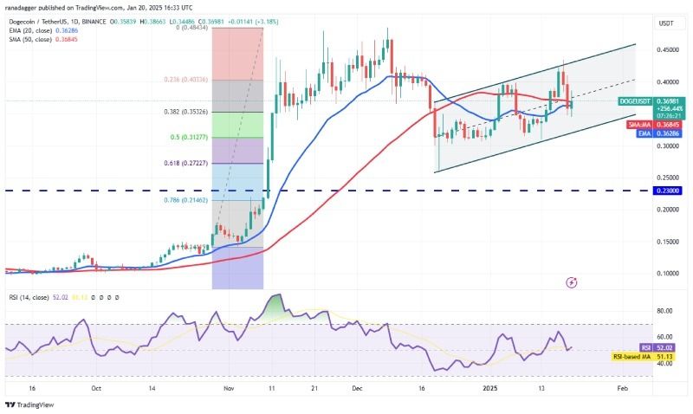
Task: Click the Dec label on time axis
Action: click(x=357, y=388)
